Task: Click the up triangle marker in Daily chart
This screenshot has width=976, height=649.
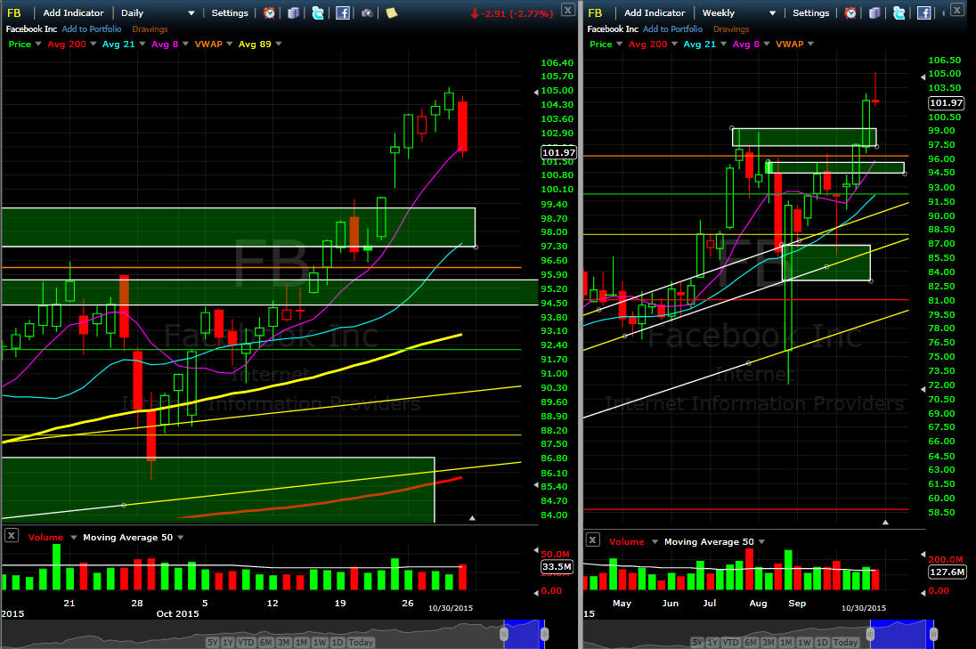Action: tap(472, 518)
